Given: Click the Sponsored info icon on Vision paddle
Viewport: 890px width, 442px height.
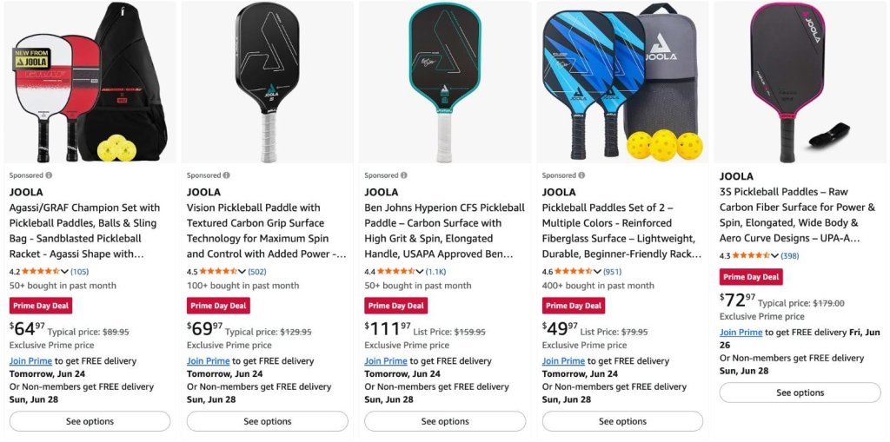Looking at the screenshot, I should click(x=227, y=175).
